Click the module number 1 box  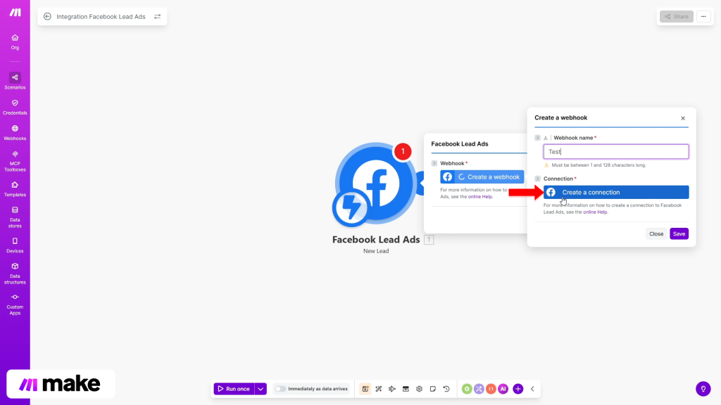pos(429,239)
